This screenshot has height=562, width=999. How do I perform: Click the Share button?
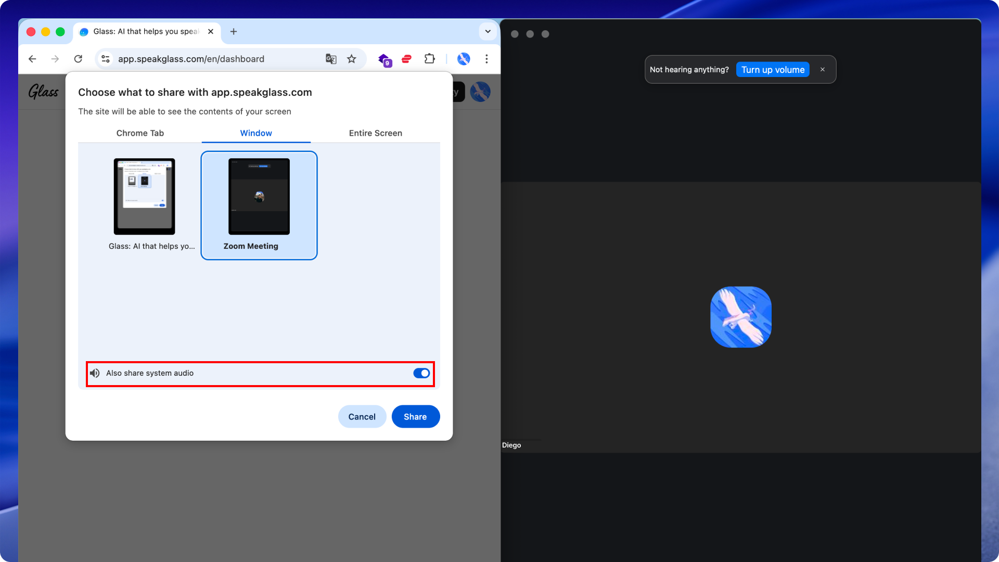click(x=415, y=417)
